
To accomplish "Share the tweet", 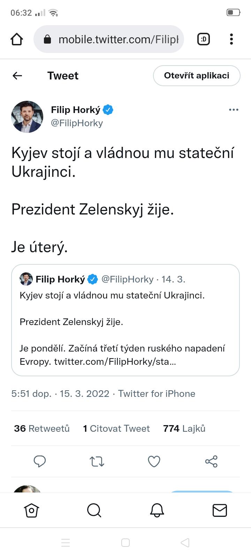I will point(211,461).
